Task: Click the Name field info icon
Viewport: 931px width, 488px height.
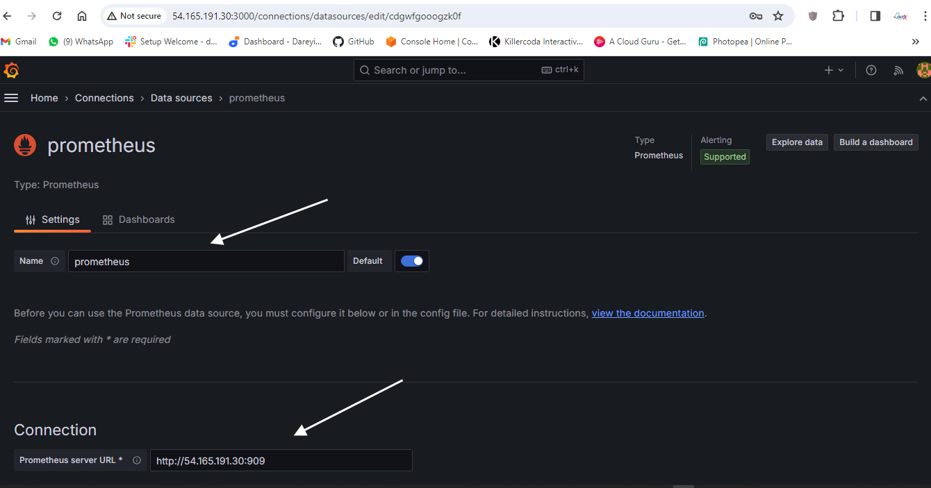Action: click(55, 261)
